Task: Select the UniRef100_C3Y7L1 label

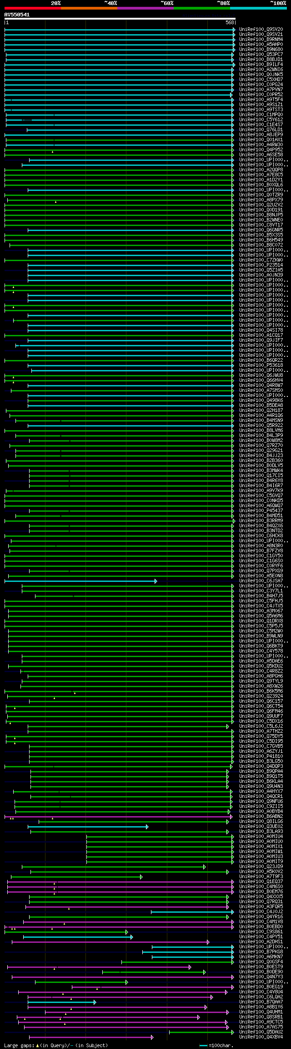Action: click(261, 591)
